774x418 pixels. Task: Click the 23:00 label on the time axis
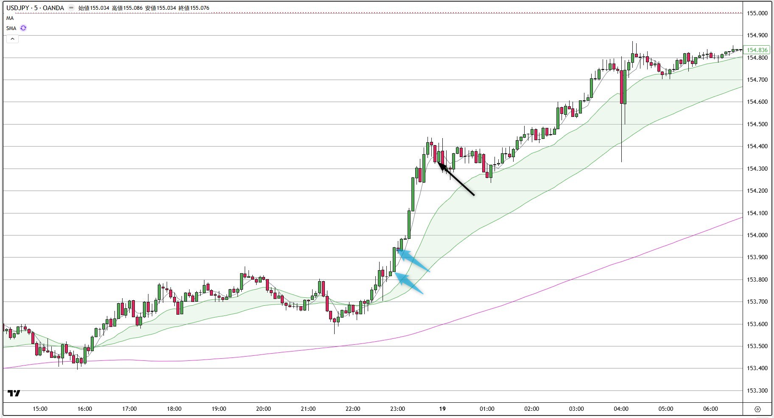click(397, 408)
